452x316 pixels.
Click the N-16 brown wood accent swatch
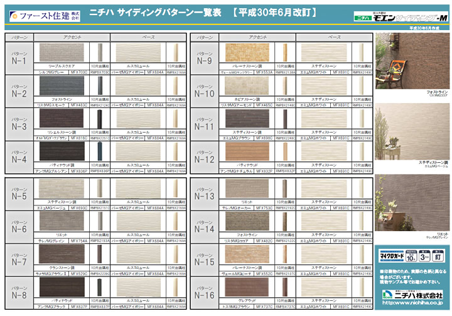247,287
